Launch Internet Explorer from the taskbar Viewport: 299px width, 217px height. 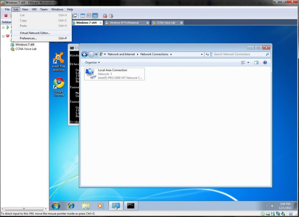pyautogui.click(x=71, y=206)
